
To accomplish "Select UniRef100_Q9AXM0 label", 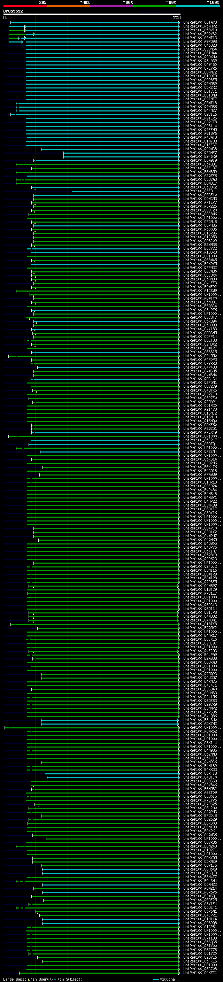I will 200,57.
